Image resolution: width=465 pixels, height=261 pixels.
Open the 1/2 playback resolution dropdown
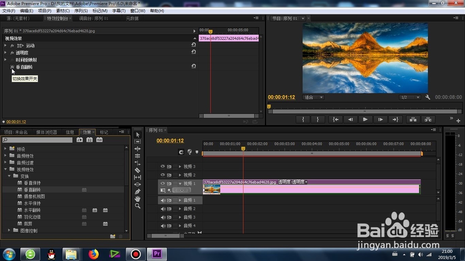410,97
